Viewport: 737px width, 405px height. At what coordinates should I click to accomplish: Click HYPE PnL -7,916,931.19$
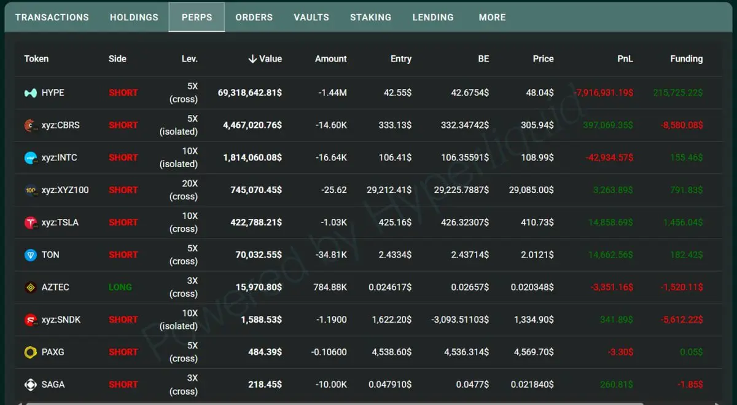603,93
